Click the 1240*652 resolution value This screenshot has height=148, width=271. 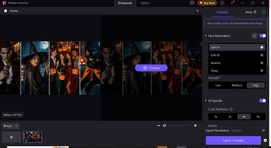236,131
